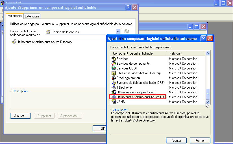This screenshot has height=144, width=233.
Task: Click the Utilisateurs et groupes locaux icon
Action: coord(114,92)
